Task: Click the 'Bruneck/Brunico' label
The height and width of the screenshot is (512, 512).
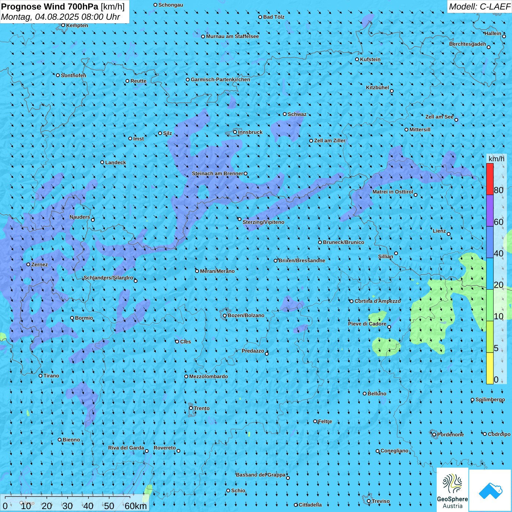Action: [343, 242]
